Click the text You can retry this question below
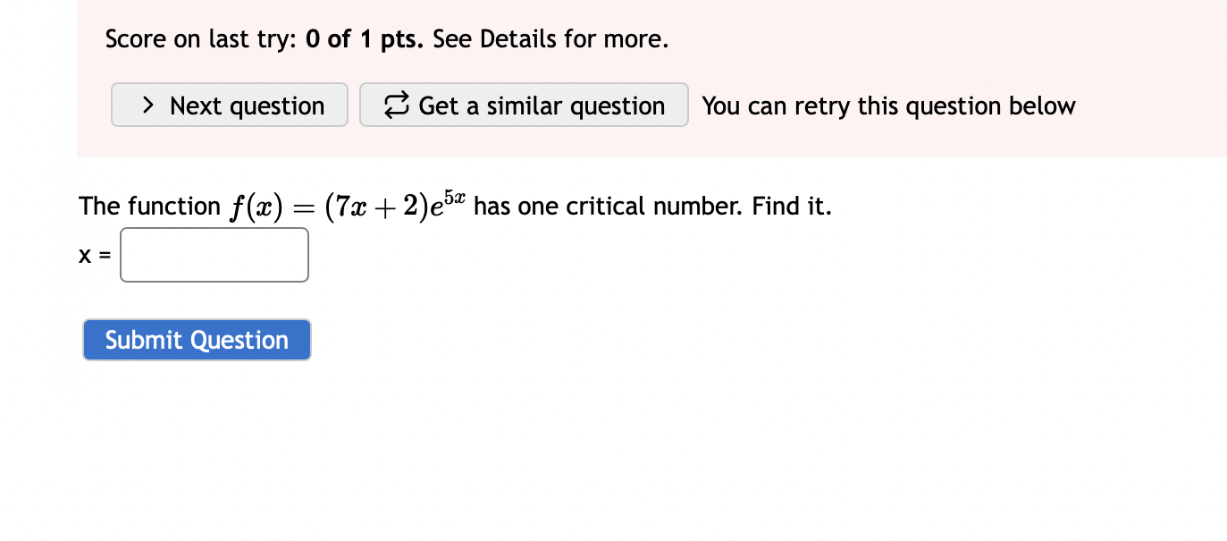 (888, 106)
